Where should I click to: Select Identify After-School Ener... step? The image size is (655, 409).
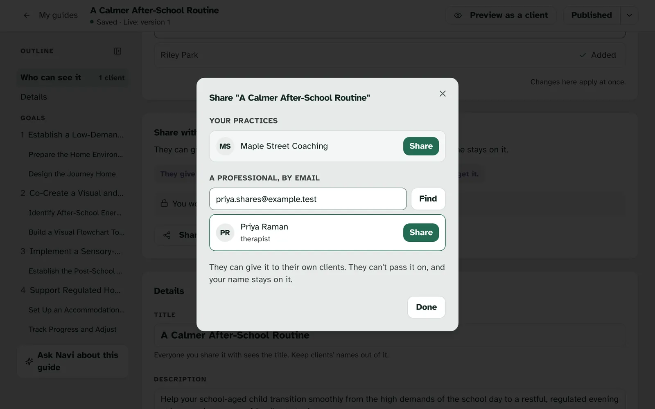[75, 213]
